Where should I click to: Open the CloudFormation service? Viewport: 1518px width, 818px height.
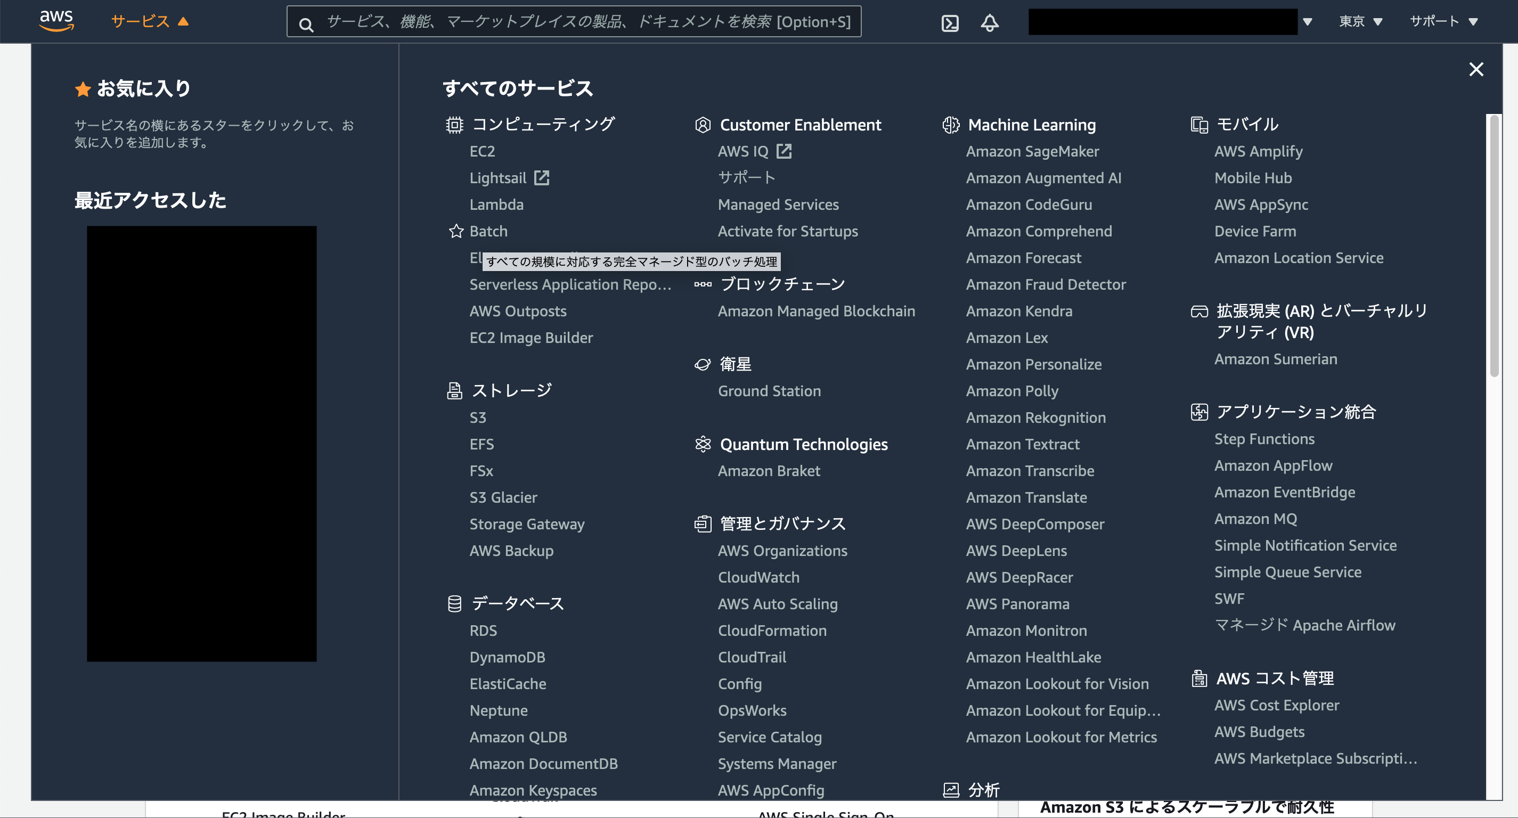click(x=772, y=631)
